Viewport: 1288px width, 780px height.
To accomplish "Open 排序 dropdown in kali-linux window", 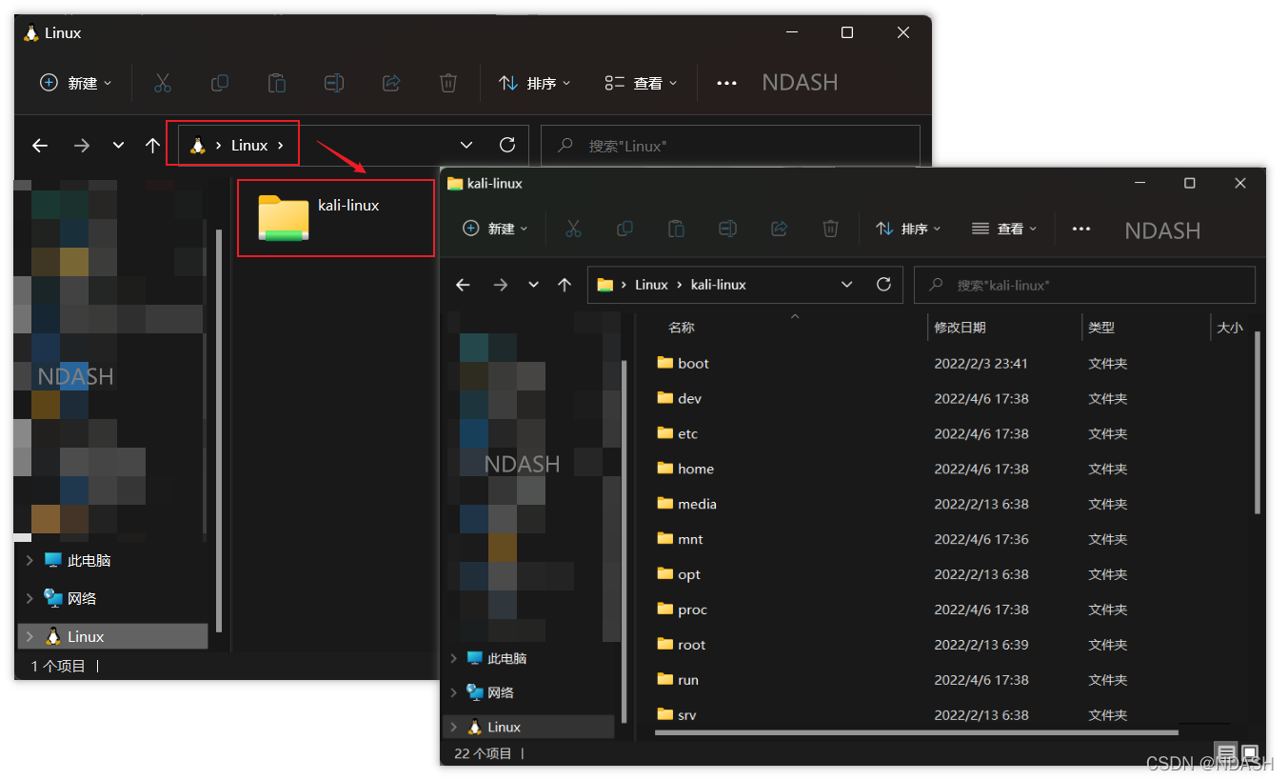I will tap(908, 229).
